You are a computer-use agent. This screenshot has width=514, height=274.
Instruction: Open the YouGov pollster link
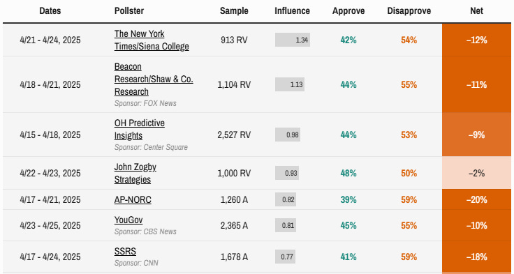(128, 220)
